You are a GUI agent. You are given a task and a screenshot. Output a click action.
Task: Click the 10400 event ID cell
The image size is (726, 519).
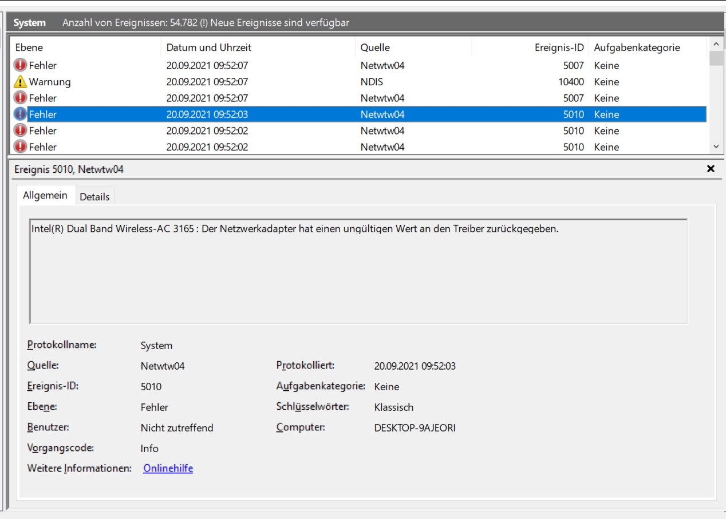point(571,82)
